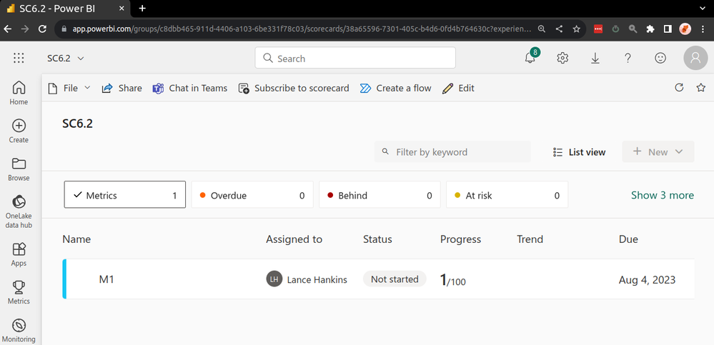Click the LH avatar badge

click(274, 279)
